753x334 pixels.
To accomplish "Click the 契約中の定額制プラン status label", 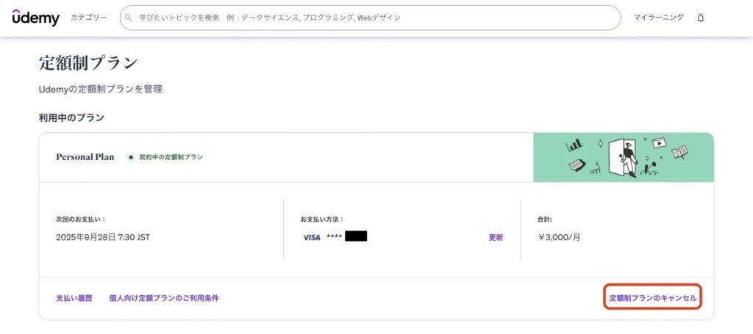I will [x=171, y=157].
